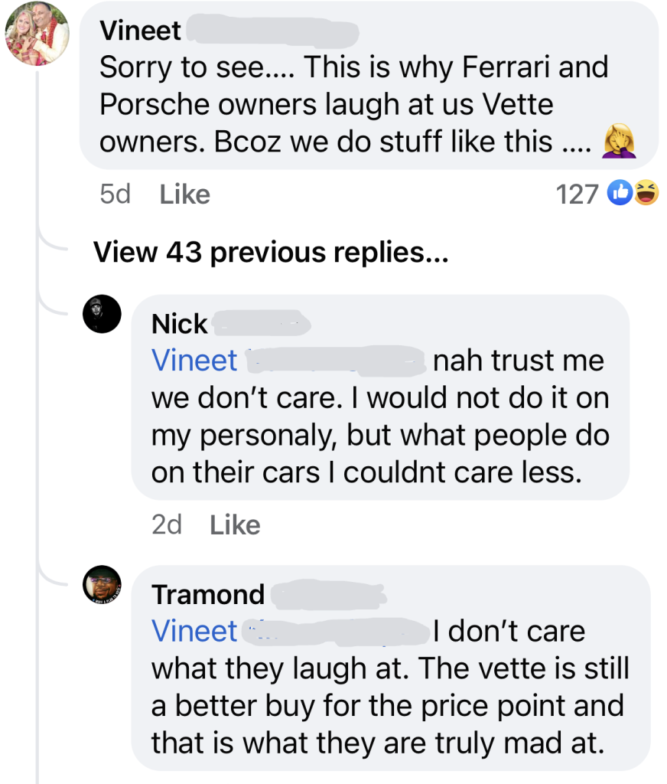Click Nick's reply text bubble

(x=380, y=435)
